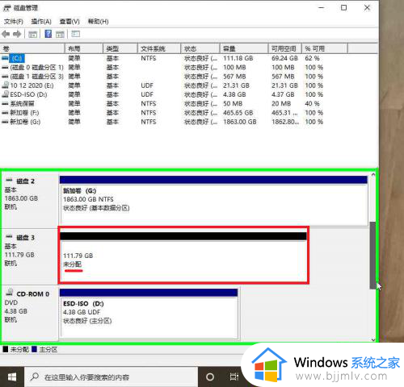Click the show console tree toolbar icon
404x387 pixels.
(x=33, y=34)
